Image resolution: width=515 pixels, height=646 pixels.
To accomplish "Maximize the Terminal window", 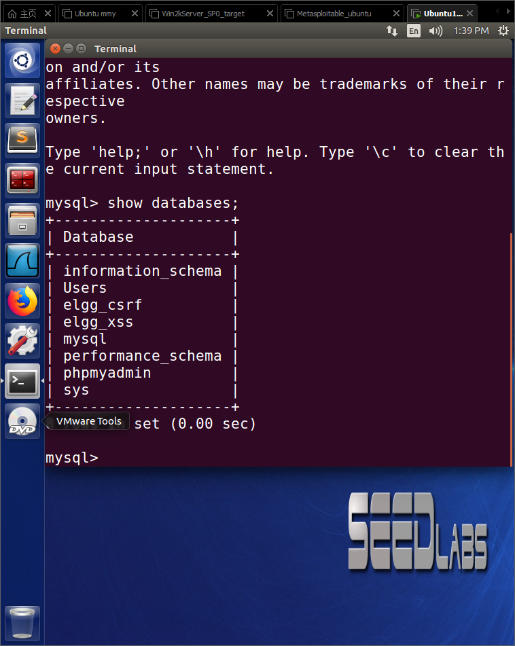I will point(82,49).
